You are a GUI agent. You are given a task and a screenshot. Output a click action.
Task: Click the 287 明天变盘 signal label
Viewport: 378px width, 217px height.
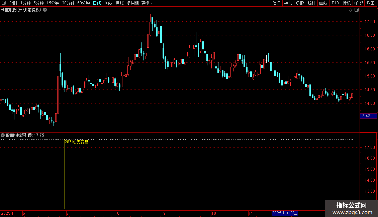77,142
